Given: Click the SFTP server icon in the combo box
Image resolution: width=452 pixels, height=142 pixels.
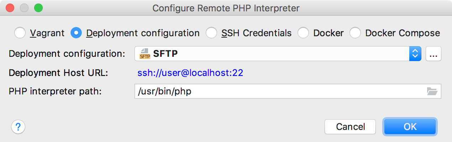Looking at the screenshot, I should pyautogui.click(x=145, y=54).
